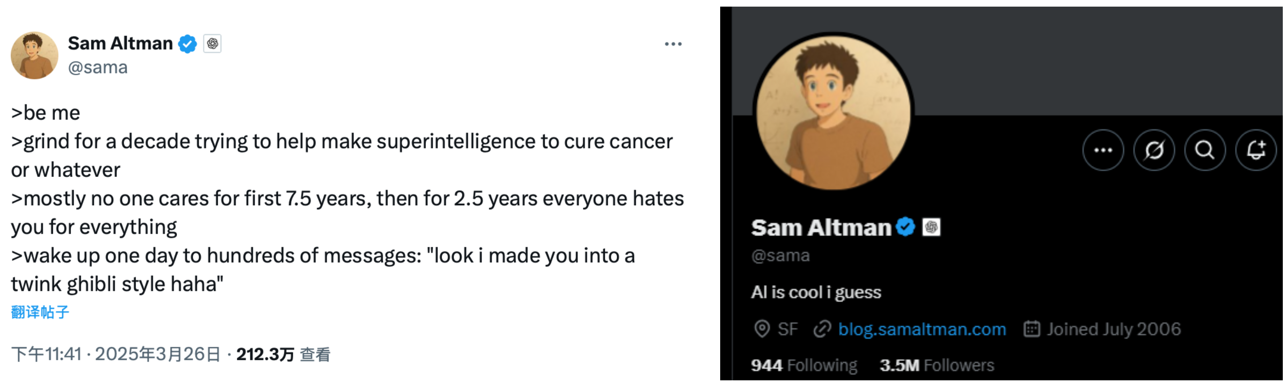
Task: Open the large profile picture
Action: [833, 112]
